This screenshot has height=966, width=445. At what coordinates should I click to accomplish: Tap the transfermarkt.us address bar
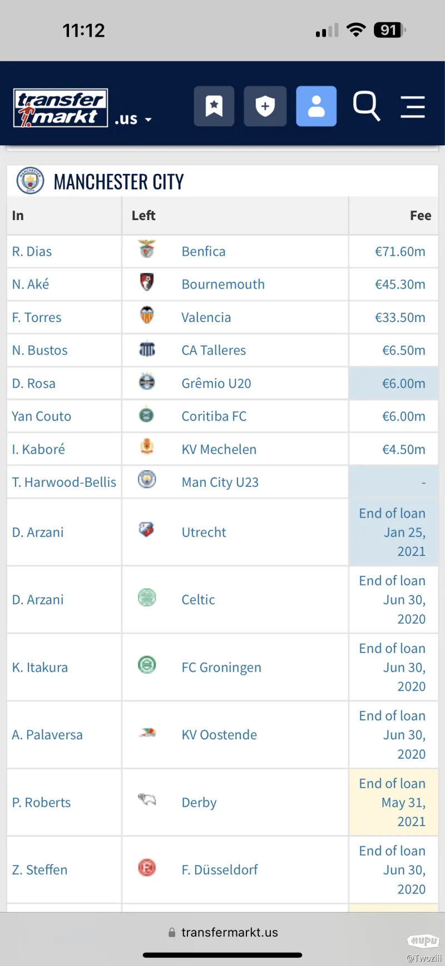point(223,932)
